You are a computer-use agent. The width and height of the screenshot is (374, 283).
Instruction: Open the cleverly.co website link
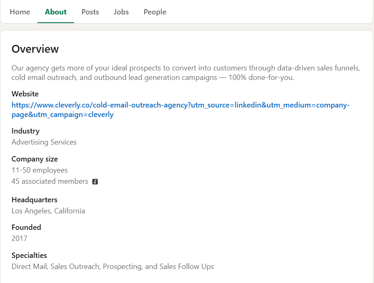(x=181, y=110)
